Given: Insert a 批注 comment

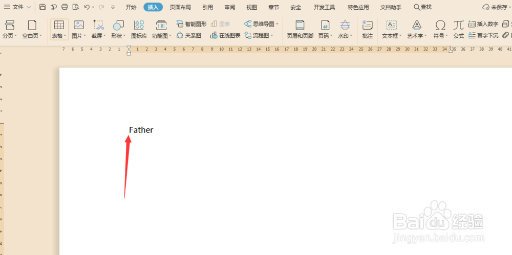Looking at the screenshot, I should click(x=367, y=29).
